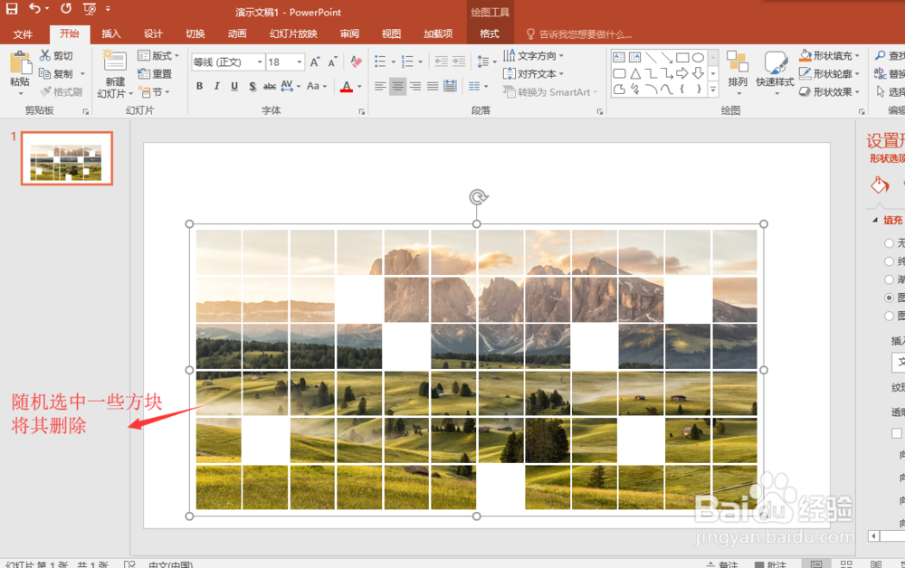Switch to Animations ribbon tab

(x=236, y=34)
